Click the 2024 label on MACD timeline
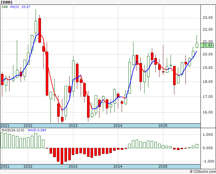The height and width of the screenshot is (174, 216). [118, 166]
